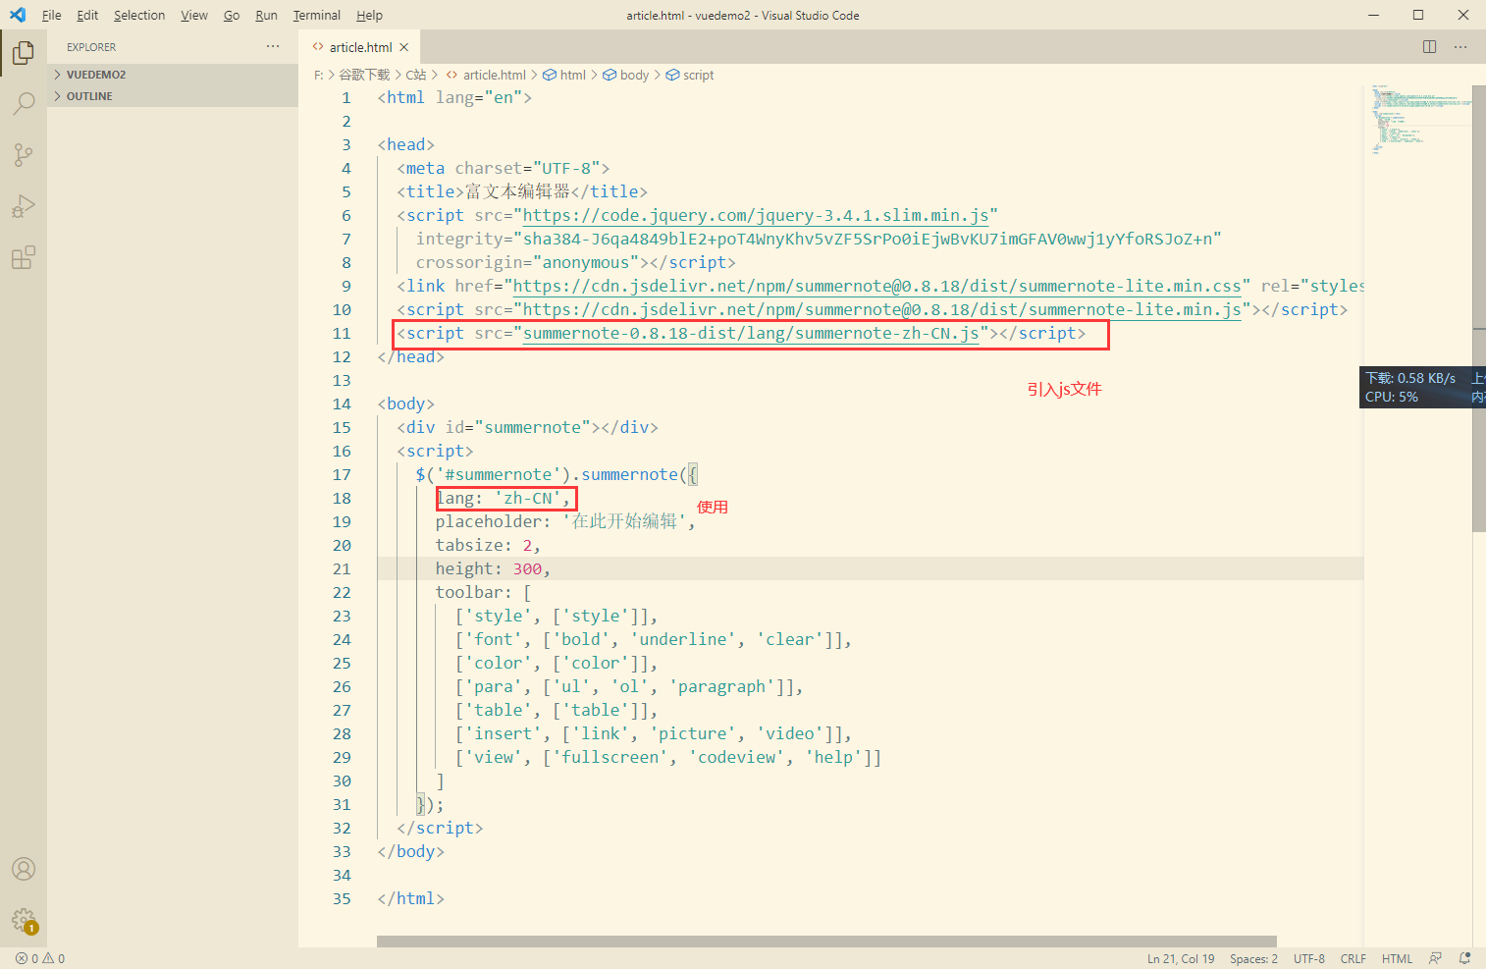Click the tabsize: 2 line
The height and width of the screenshot is (969, 1486).
tap(488, 545)
